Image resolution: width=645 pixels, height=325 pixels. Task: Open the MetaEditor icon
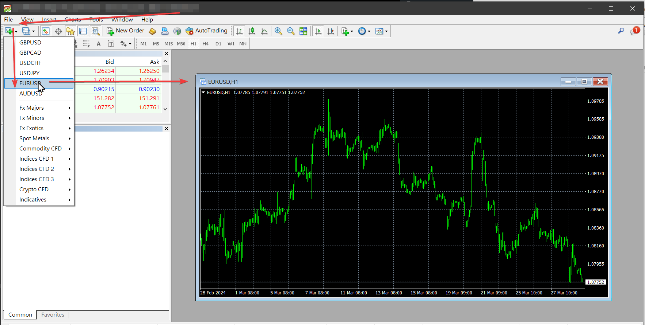click(x=153, y=31)
